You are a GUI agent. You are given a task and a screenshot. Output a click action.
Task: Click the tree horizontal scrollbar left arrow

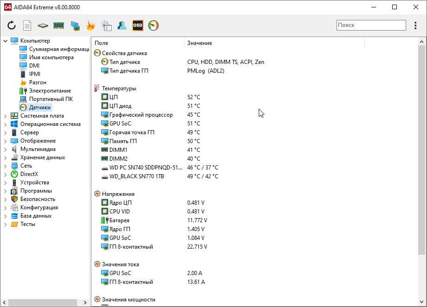(4, 302)
